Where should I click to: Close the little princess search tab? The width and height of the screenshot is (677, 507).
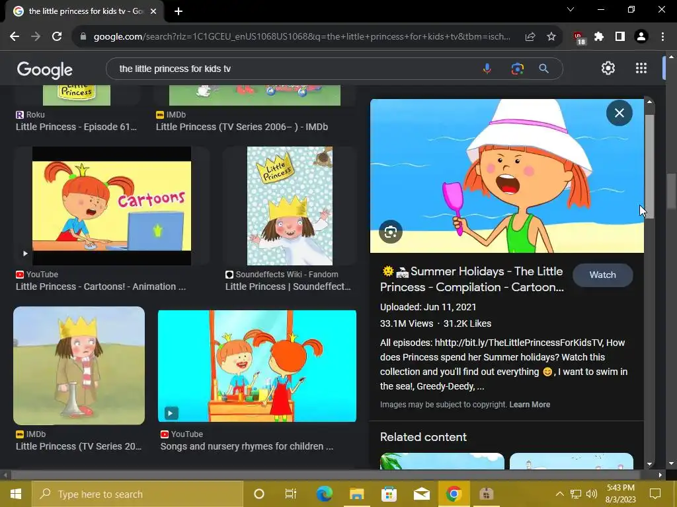click(153, 11)
